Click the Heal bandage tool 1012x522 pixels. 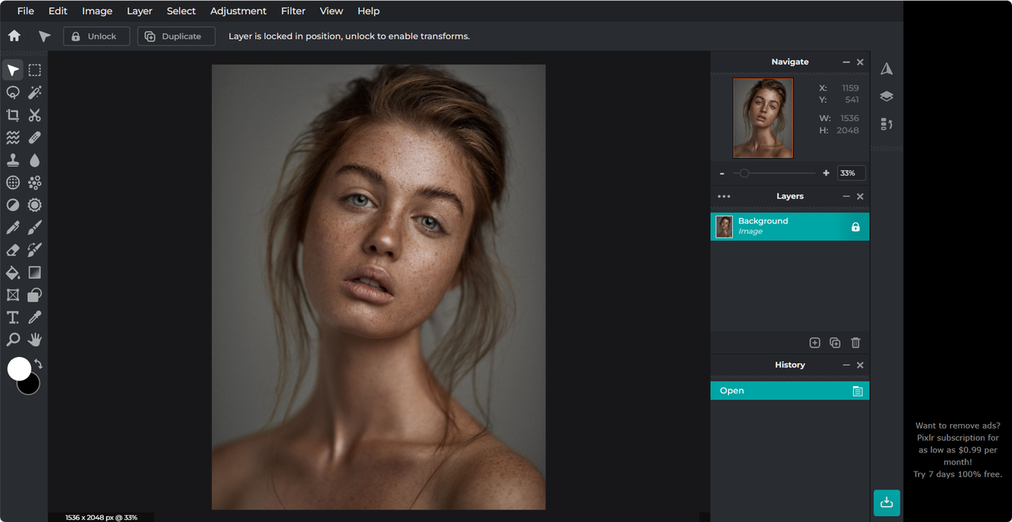[x=35, y=137]
